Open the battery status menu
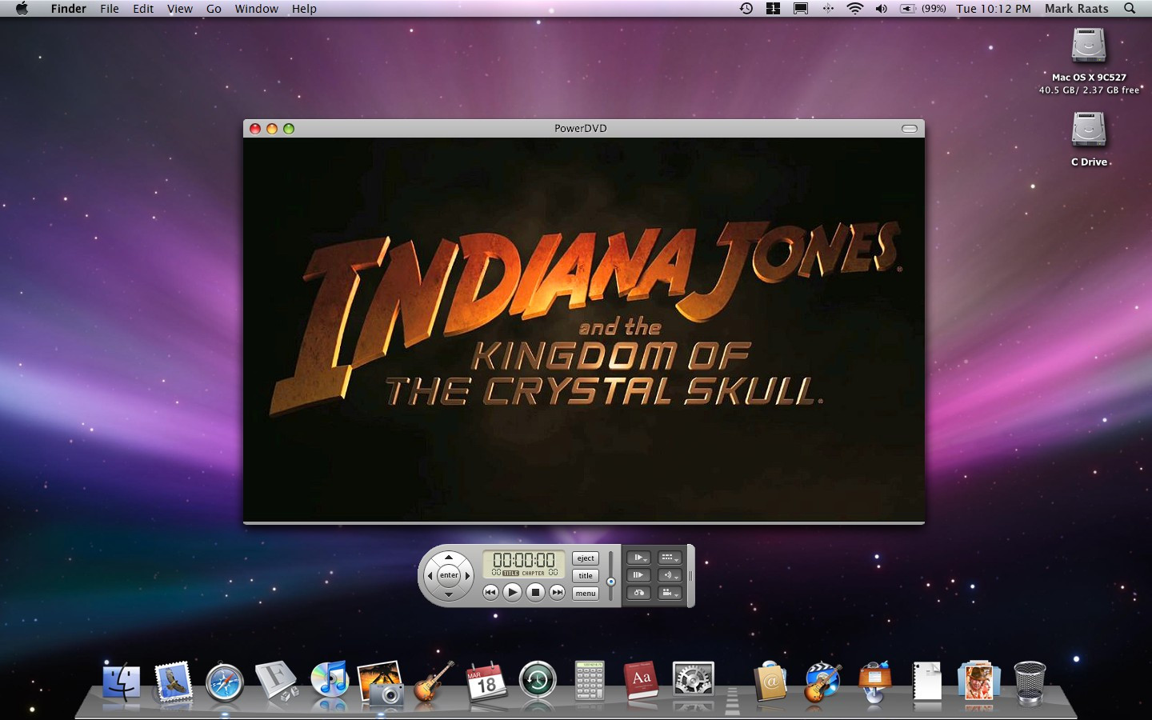Image resolution: width=1152 pixels, height=720 pixels. [x=922, y=9]
